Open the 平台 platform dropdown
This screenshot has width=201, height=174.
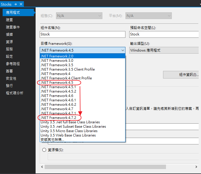[148, 16]
